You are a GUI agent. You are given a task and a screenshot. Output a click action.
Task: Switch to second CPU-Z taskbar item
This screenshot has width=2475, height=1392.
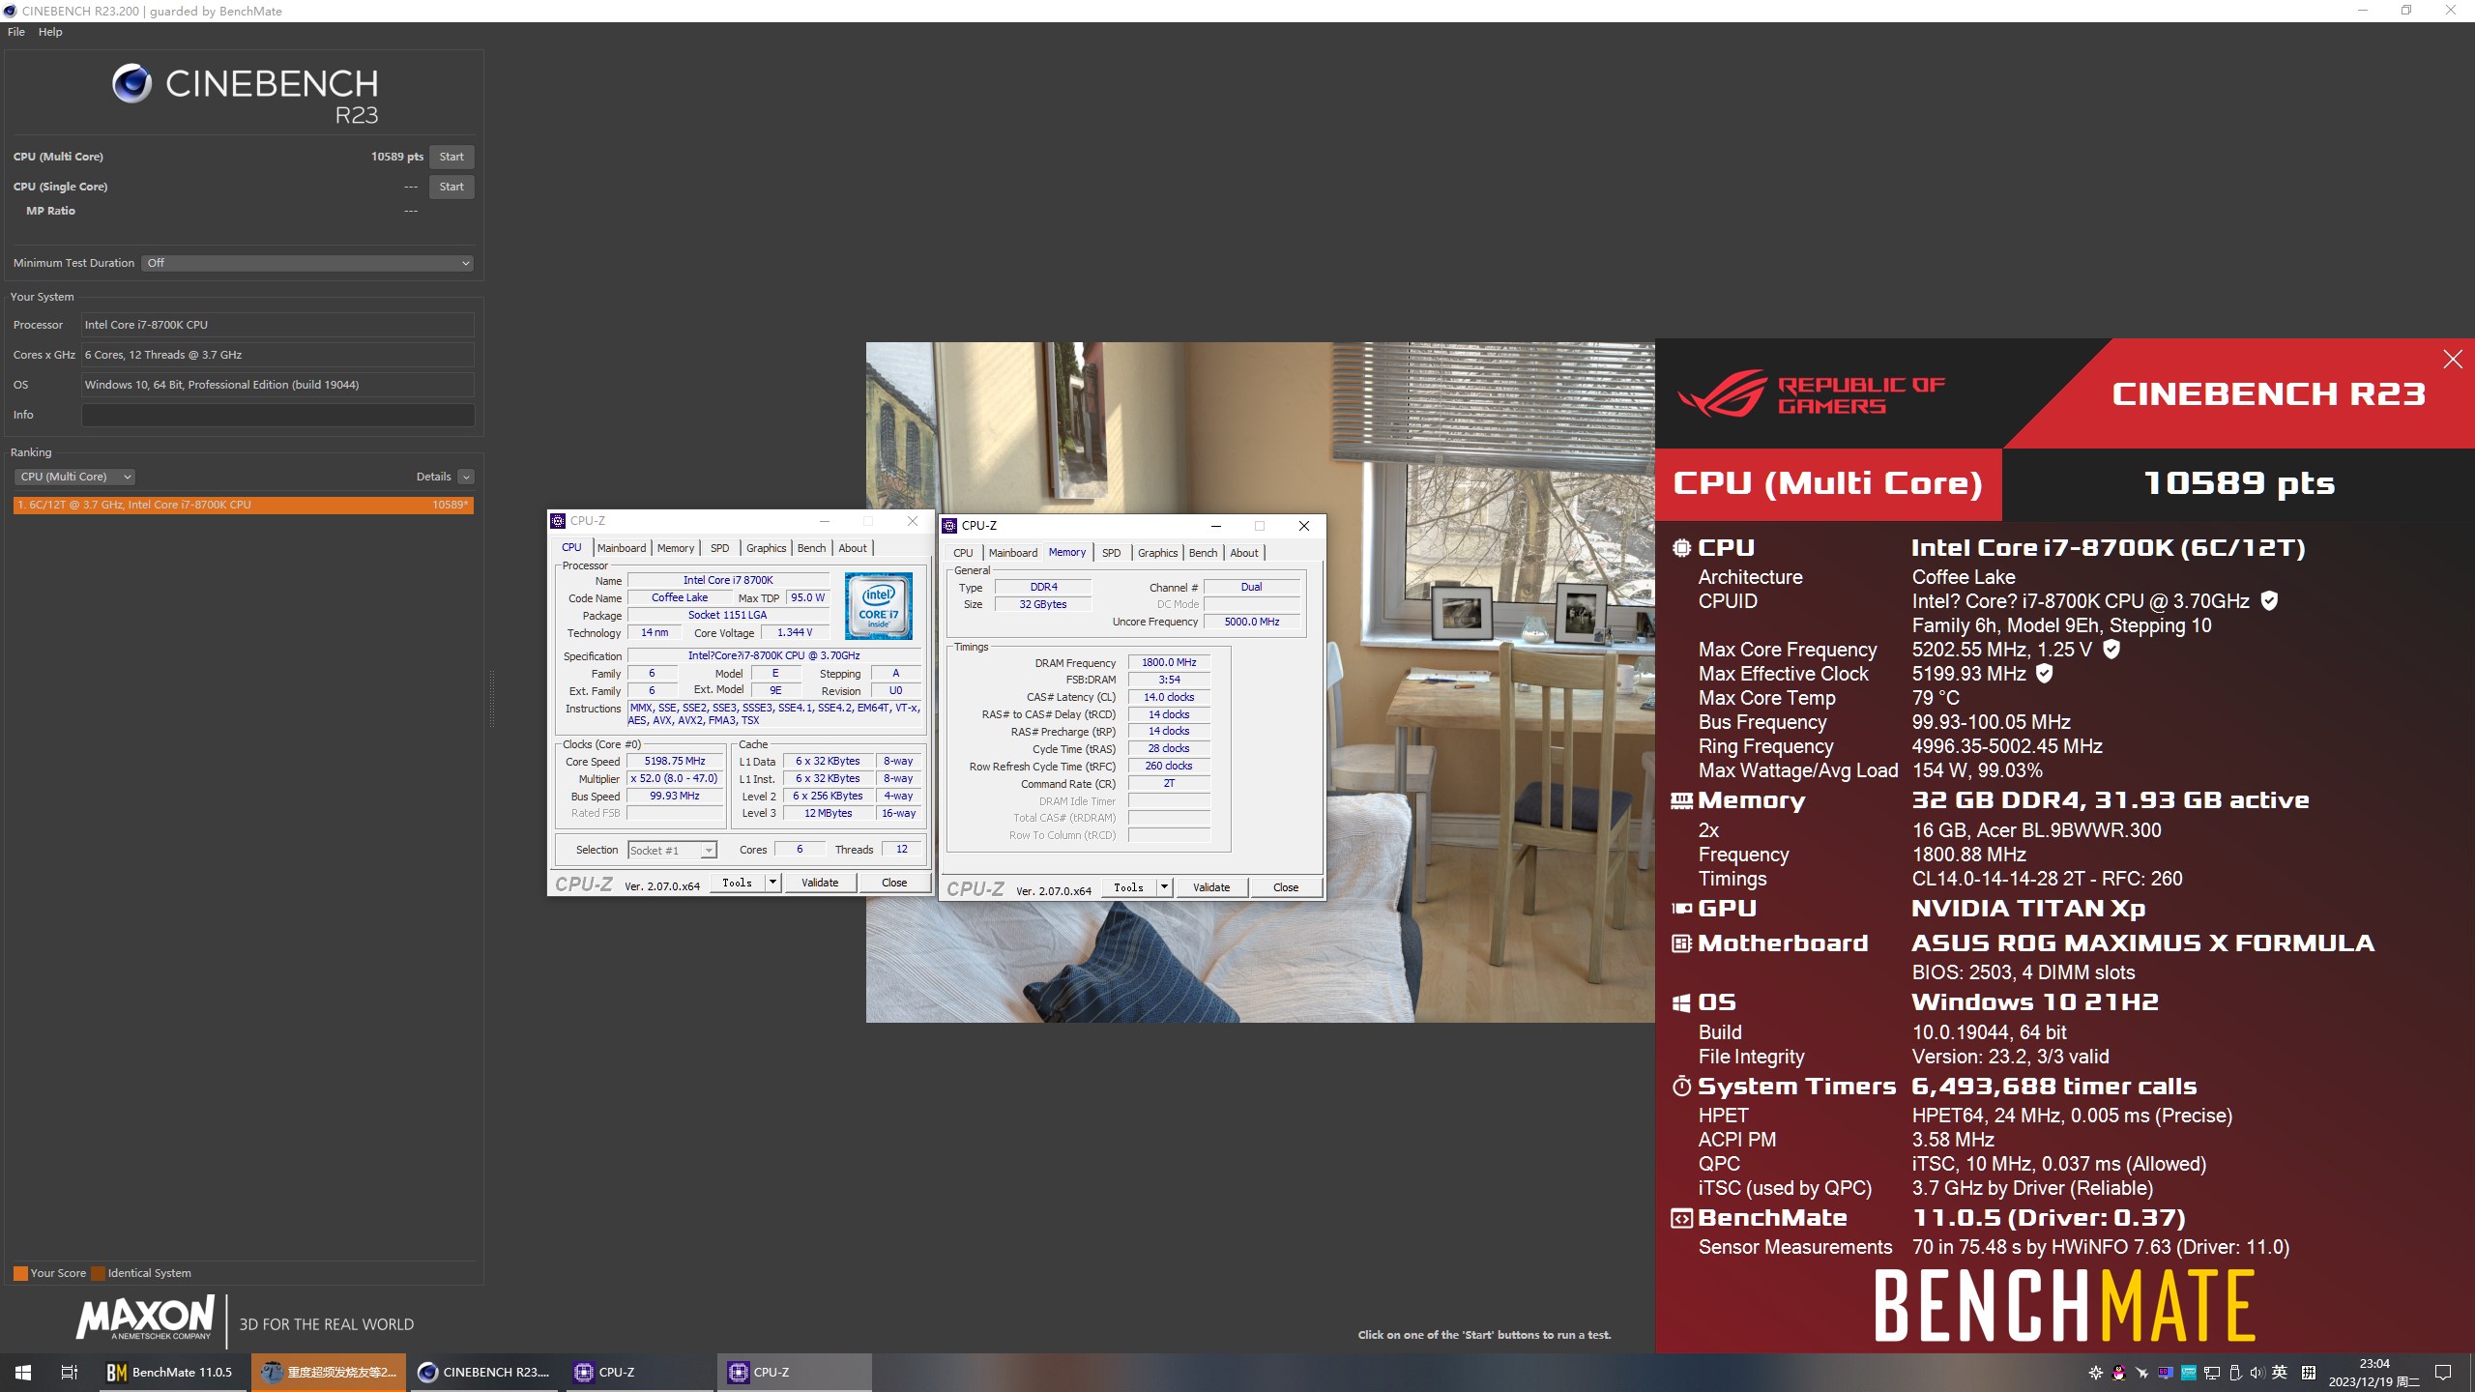(x=794, y=1373)
